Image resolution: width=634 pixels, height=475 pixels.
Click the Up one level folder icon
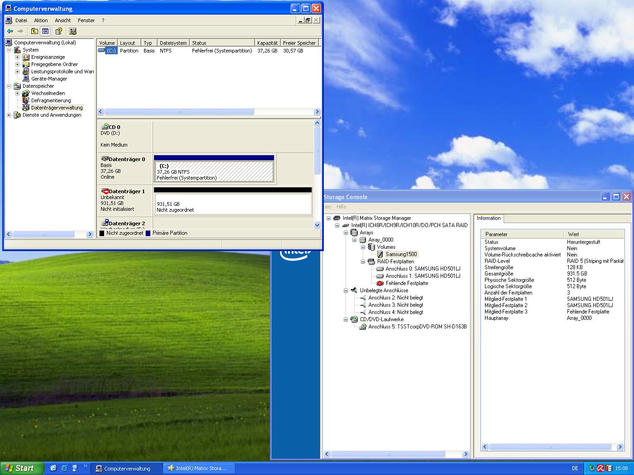(x=34, y=31)
